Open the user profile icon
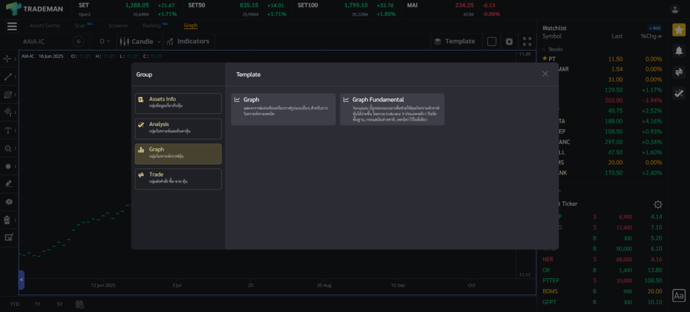This screenshot has width=690, height=312. (x=675, y=9)
